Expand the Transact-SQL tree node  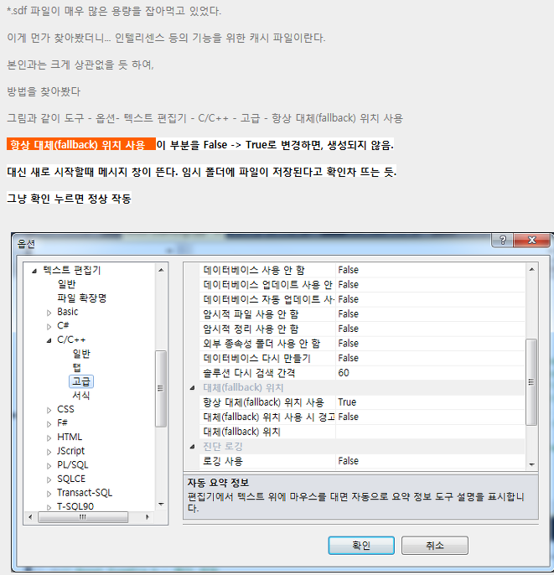coord(49,494)
